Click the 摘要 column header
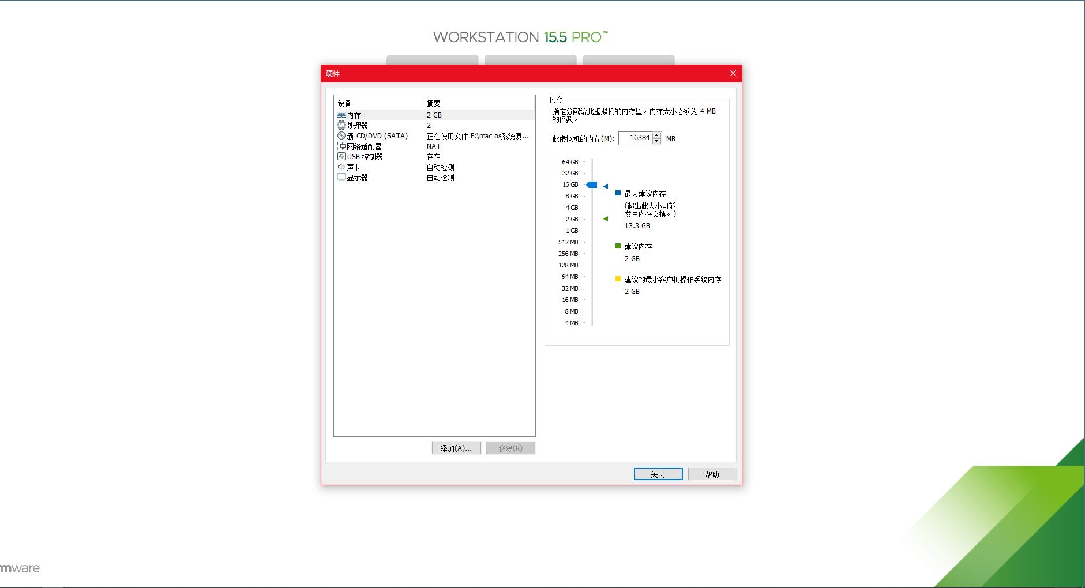Screen dimensions: 1085x588 479,103
